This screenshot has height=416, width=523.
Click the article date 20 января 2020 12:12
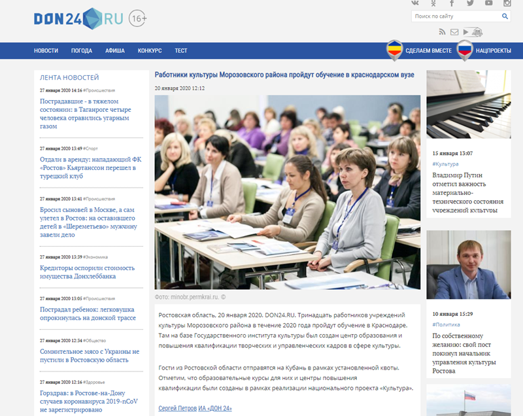point(179,88)
